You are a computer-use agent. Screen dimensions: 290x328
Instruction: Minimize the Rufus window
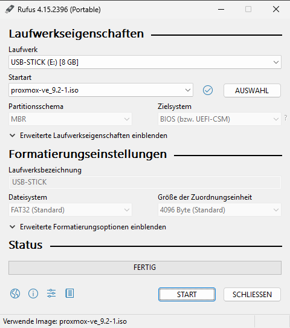[221, 10]
